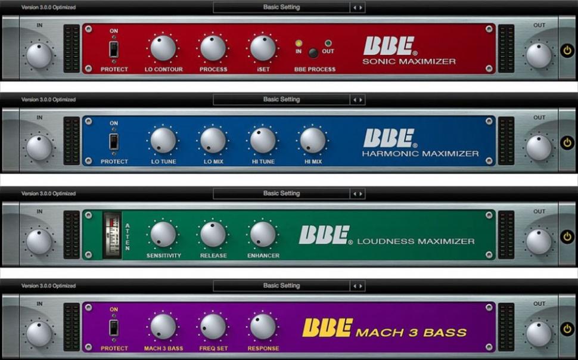Screen dimensions: 578x360
Task: Click the iSET knob
Action: pyautogui.click(x=263, y=48)
